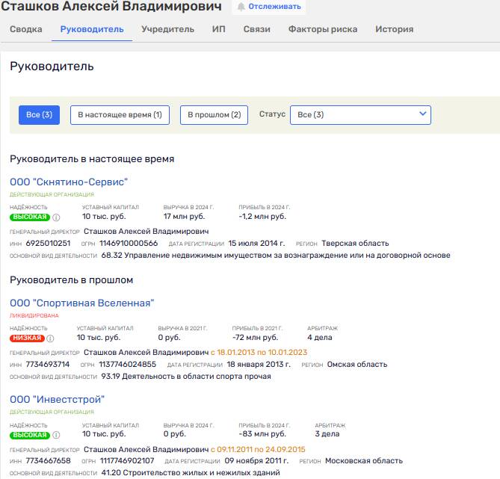Click registration date 15 июля 2014 г.
This screenshot has width=500, height=479.
[x=256, y=244]
